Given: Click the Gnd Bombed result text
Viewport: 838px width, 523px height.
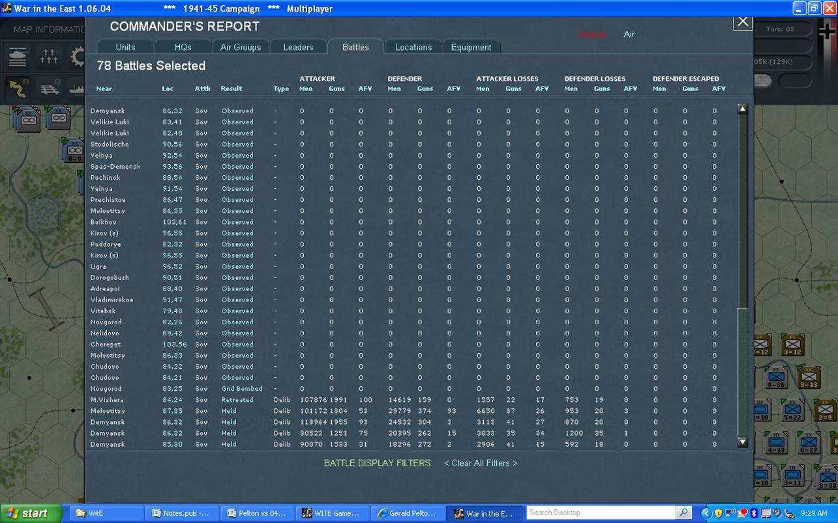Looking at the screenshot, I should coord(242,389).
